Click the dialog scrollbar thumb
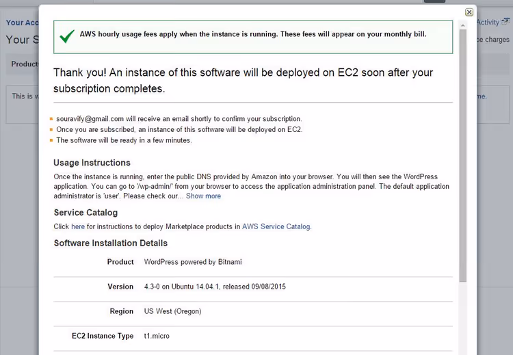Viewport: 513px width, 355px height. [x=462, y=155]
